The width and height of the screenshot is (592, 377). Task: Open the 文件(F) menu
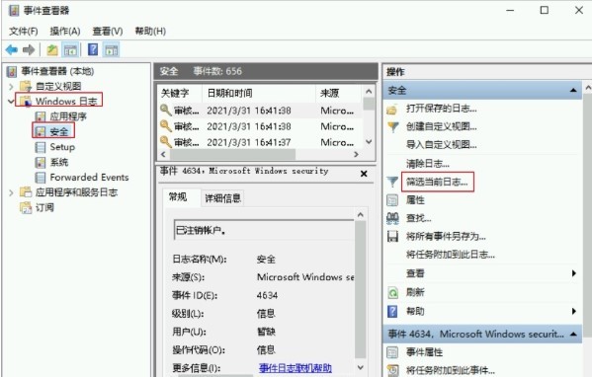(x=24, y=31)
